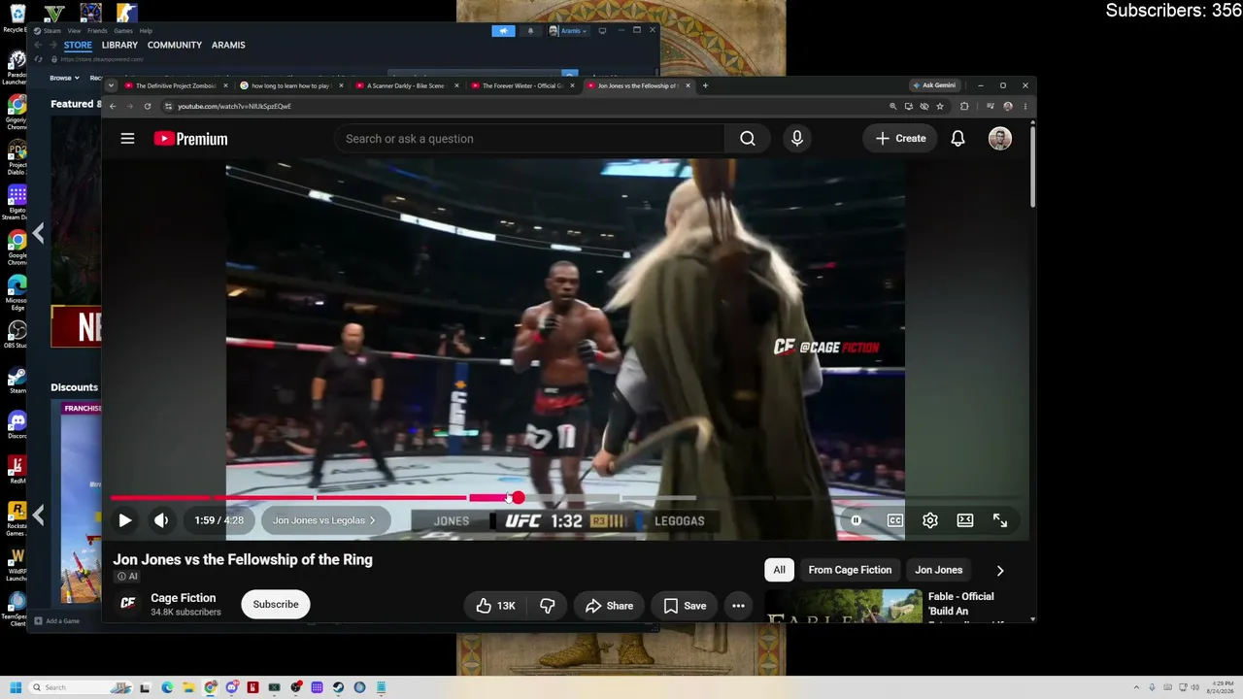Open the Steam notifications bell
The width and height of the screenshot is (1243, 699).
(x=530, y=31)
